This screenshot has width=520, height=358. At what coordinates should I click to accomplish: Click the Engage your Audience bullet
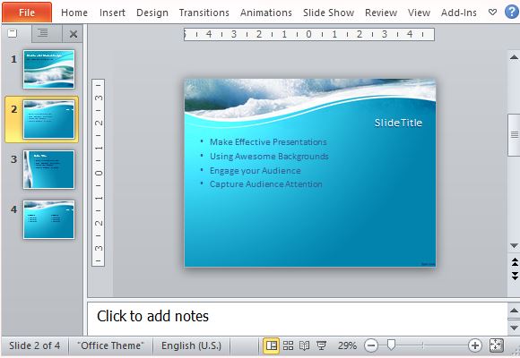[x=255, y=171]
